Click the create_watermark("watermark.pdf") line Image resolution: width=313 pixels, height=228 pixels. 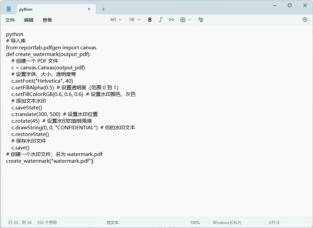click(49, 161)
